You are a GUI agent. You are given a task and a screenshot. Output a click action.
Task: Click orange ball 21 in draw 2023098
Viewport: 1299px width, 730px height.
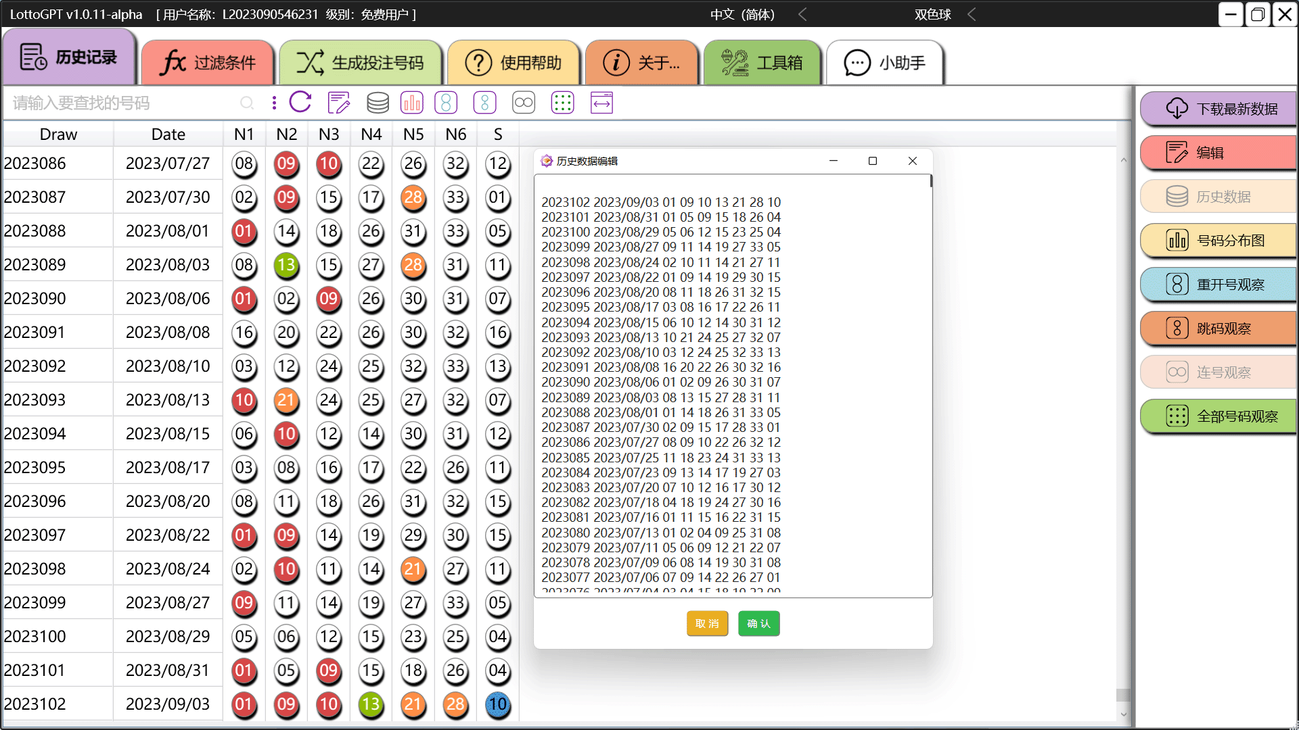click(x=413, y=569)
